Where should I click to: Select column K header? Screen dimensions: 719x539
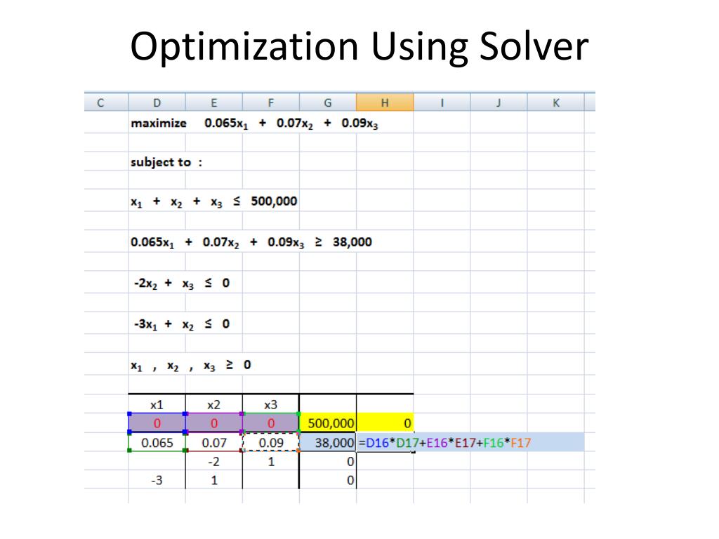pyautogui.click(x=555, y=102)
